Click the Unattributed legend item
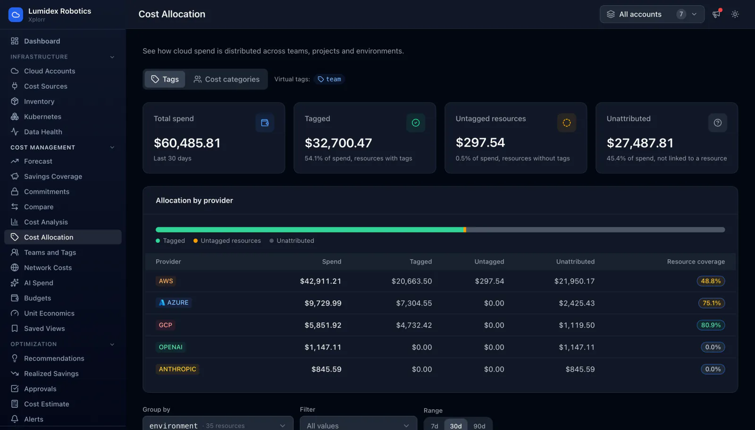 292,241
